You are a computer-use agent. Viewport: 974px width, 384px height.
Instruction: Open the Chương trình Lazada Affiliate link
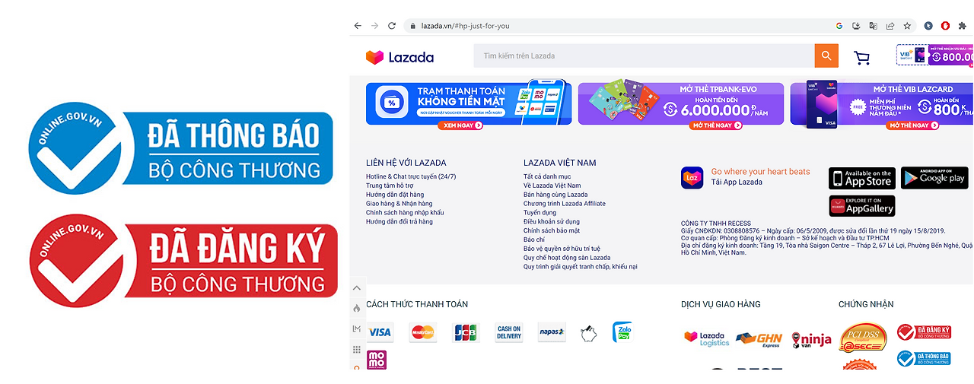pyautogui.click(x=565, y=204)
